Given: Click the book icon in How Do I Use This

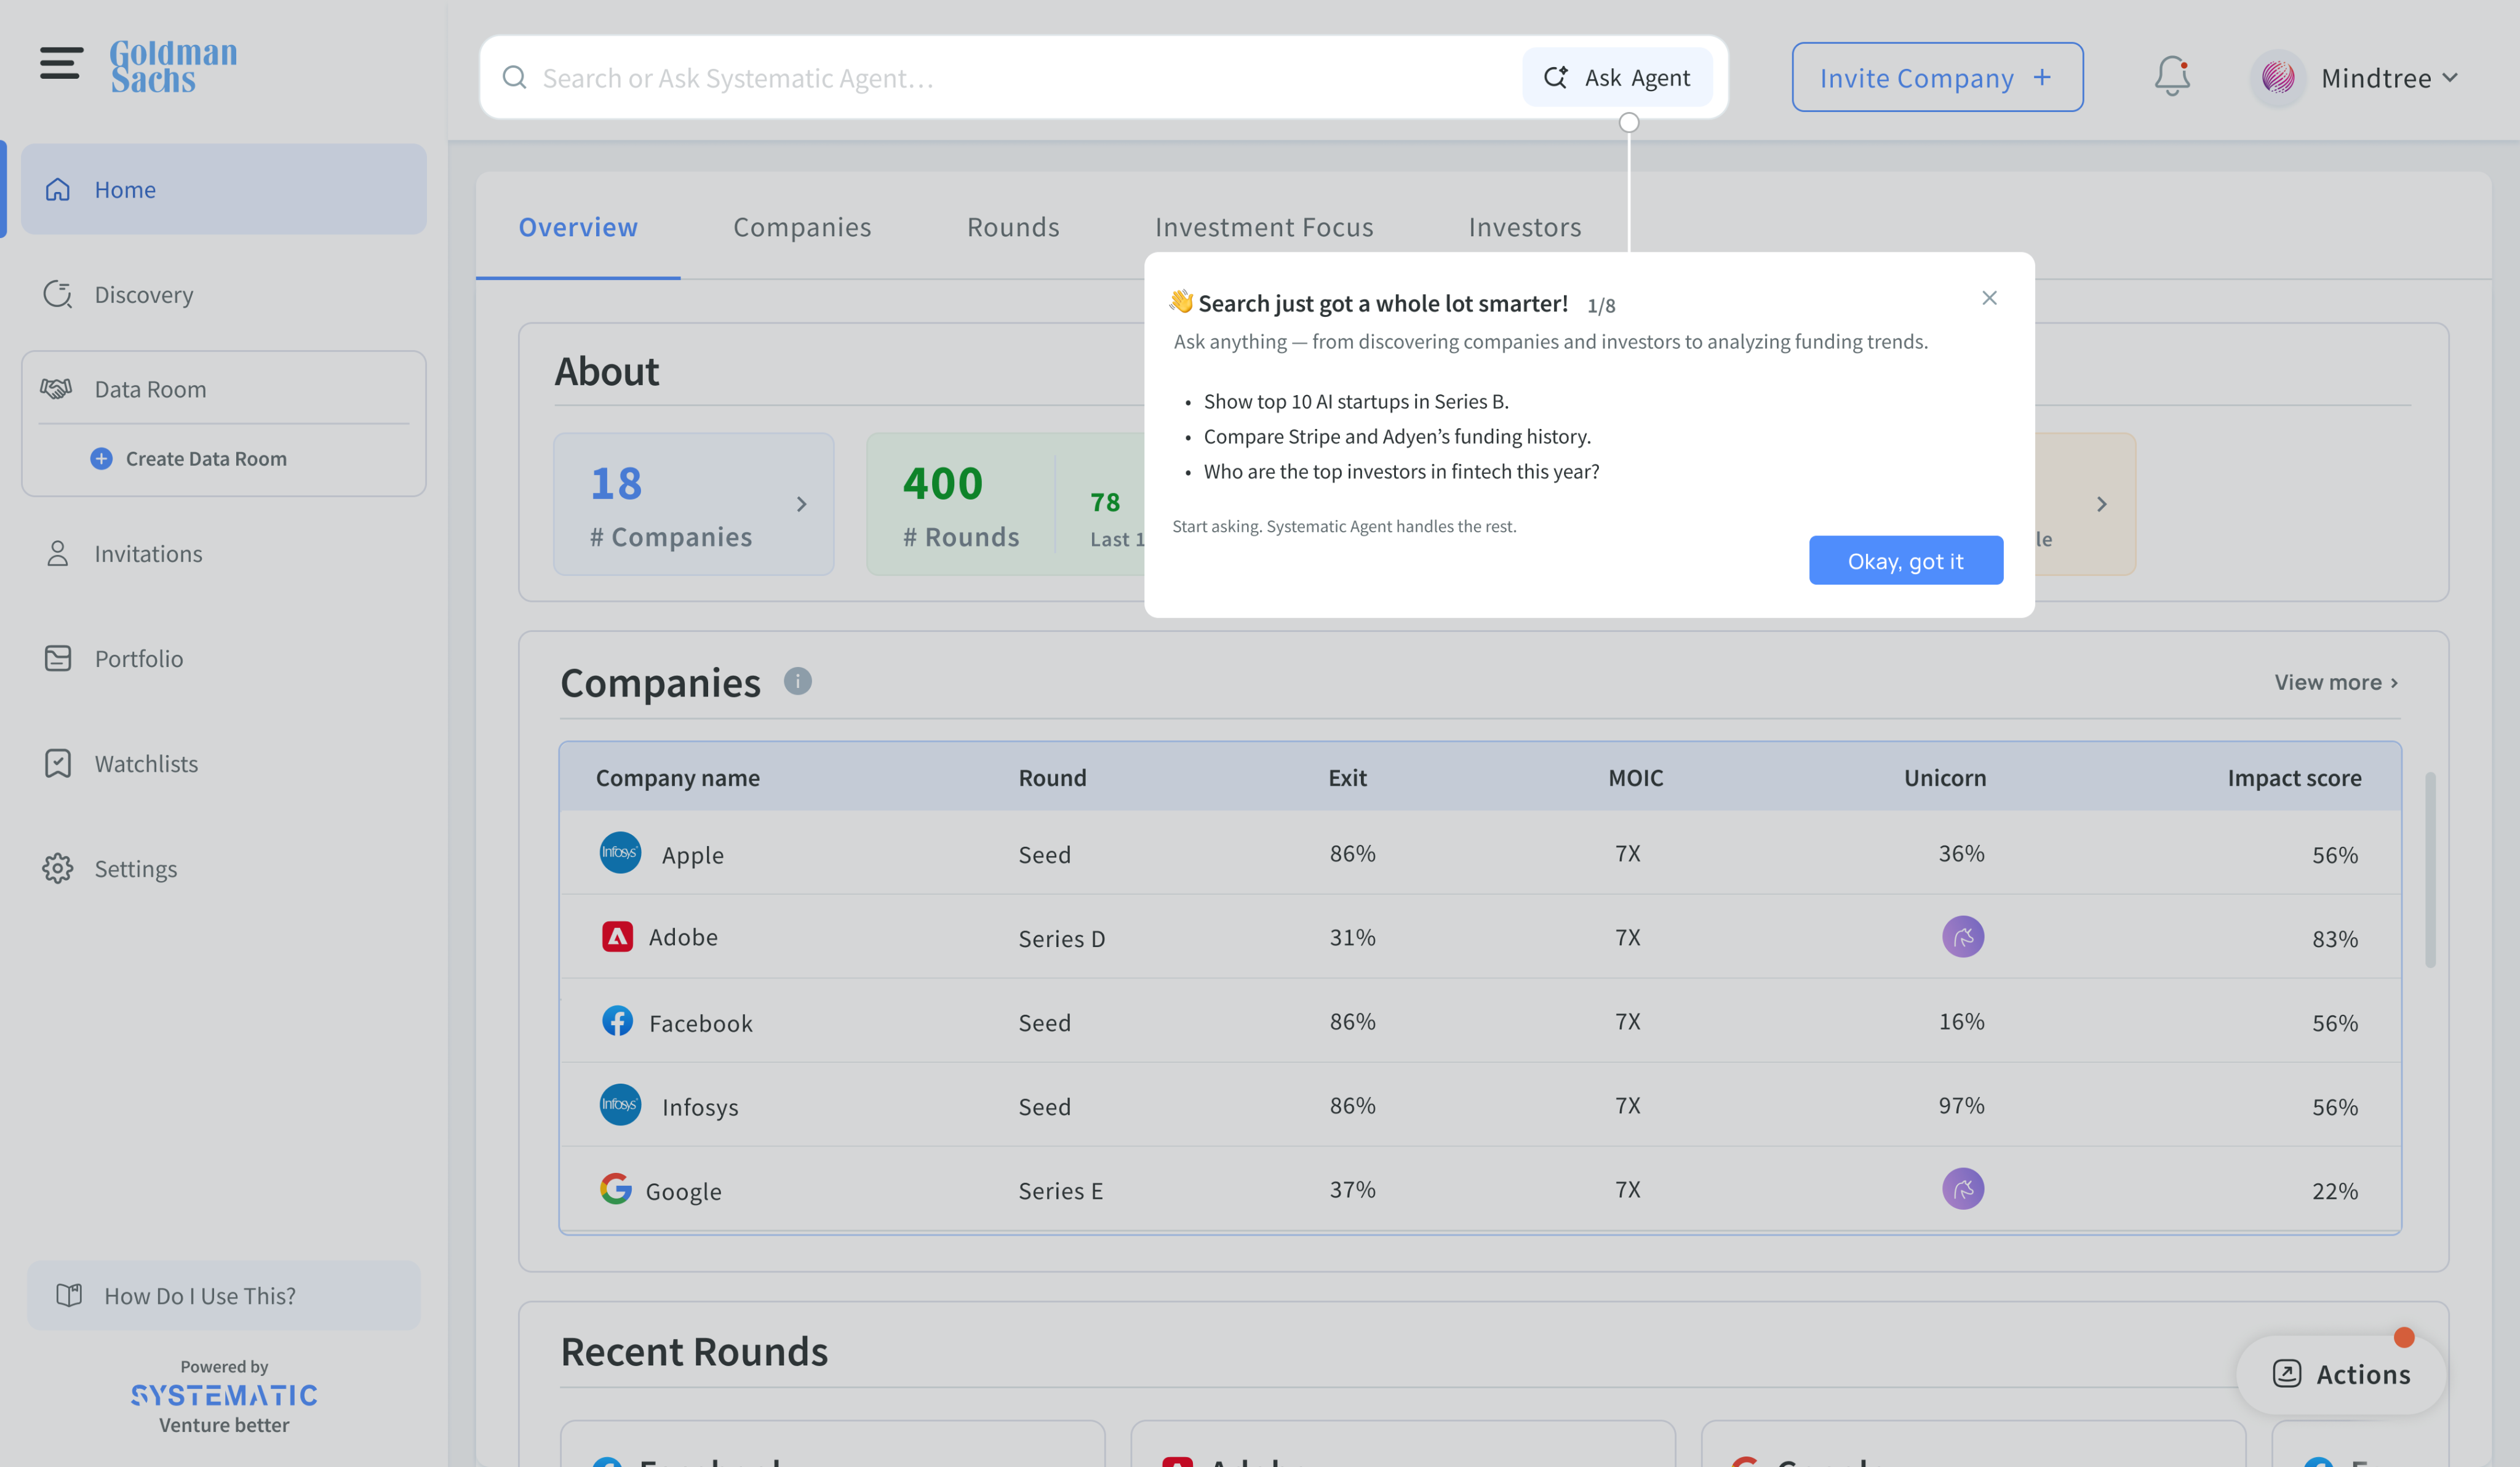Looking at the screenshot, I should [x=69, y=1295].
